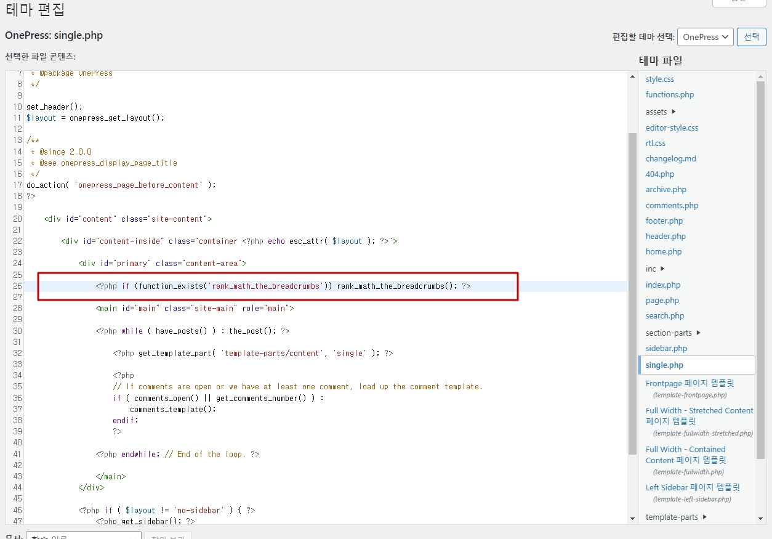772x539 pixels.
Task: Open header.php template file
Action: tap(665, 236)
